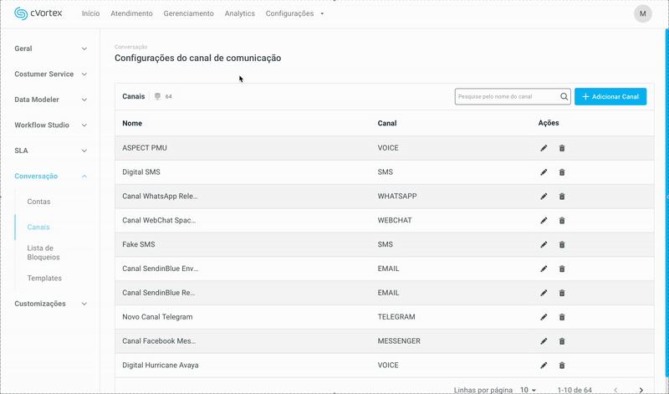Image resolution: width=669 pixels, height=394 pixels.
Task: Edit the Digital SMS channel
Action: (x=544, y=172)
